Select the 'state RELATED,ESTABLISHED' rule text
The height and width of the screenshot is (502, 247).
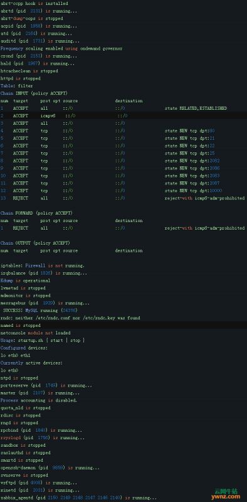196,108
